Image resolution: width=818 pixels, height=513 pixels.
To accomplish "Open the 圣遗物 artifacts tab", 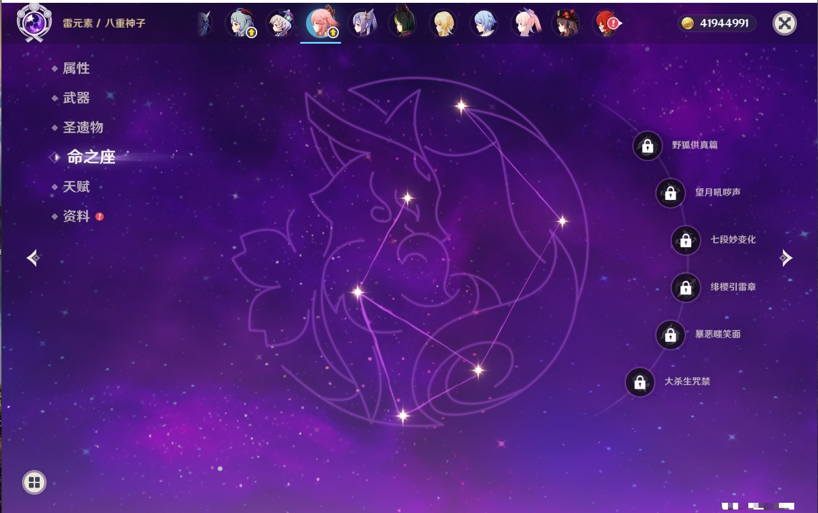I will click(x=83, y=128).
